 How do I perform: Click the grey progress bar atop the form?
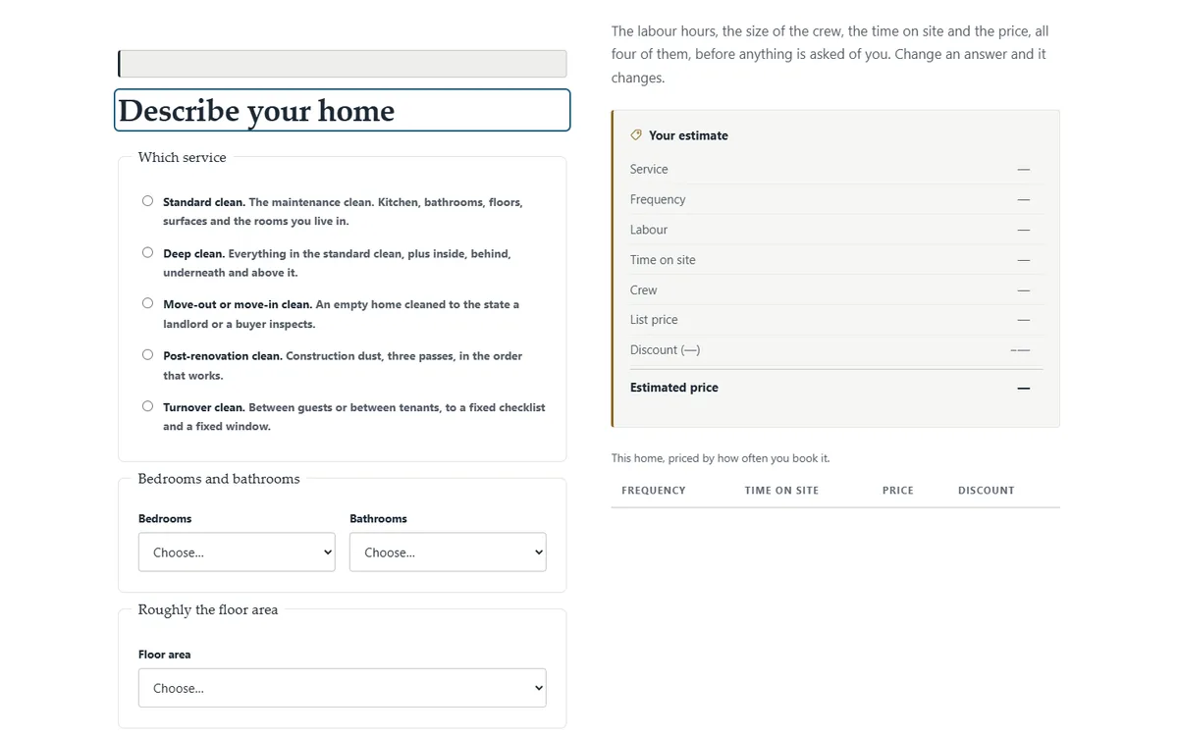(x=342, y=64)
